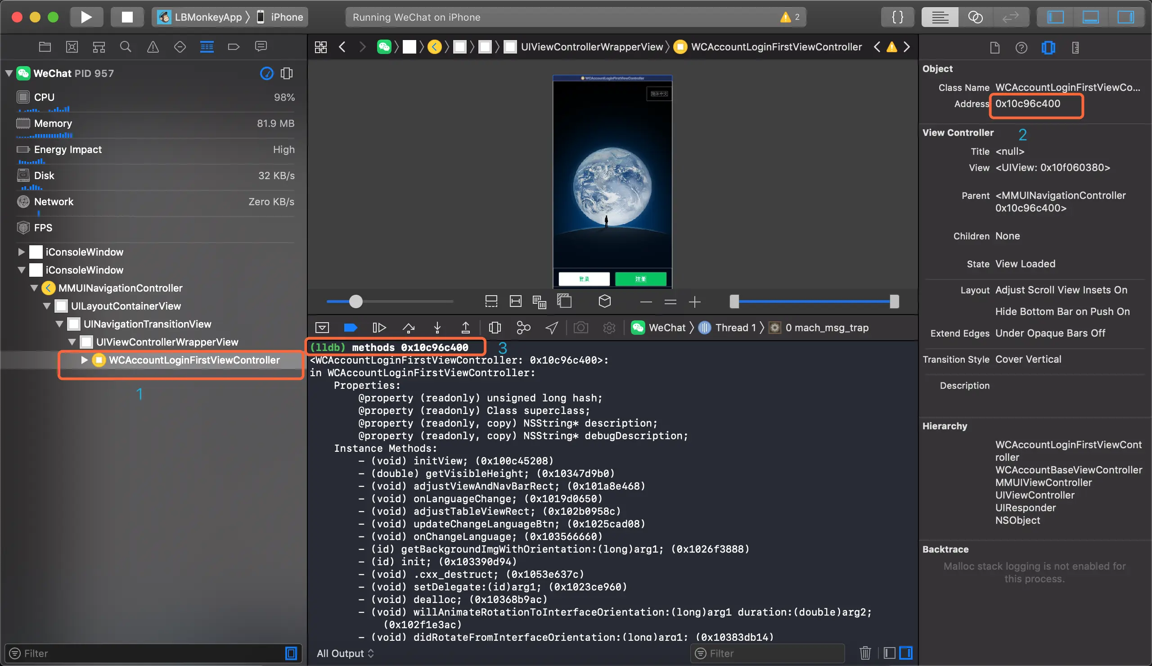The image size is (1152, 666).
Task: Click the warnings count in activity bar
Action: tap(790, 17)
